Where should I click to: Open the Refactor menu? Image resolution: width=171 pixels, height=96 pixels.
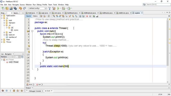click(29, 5)
